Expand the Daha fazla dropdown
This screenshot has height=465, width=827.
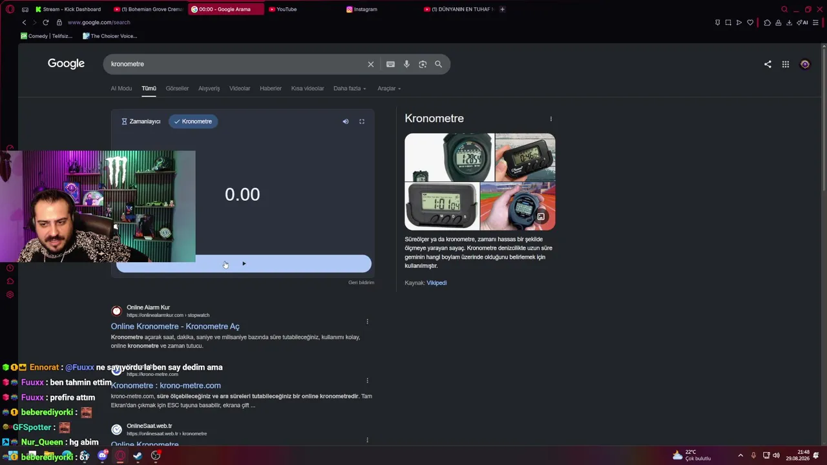click(x=350, y=88)
